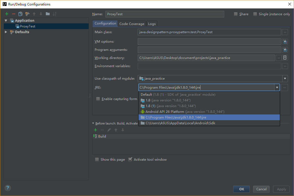The image size is (294, 196).
Task: Create new folder icon in toolbar
Action: click(x=48, y=14)
